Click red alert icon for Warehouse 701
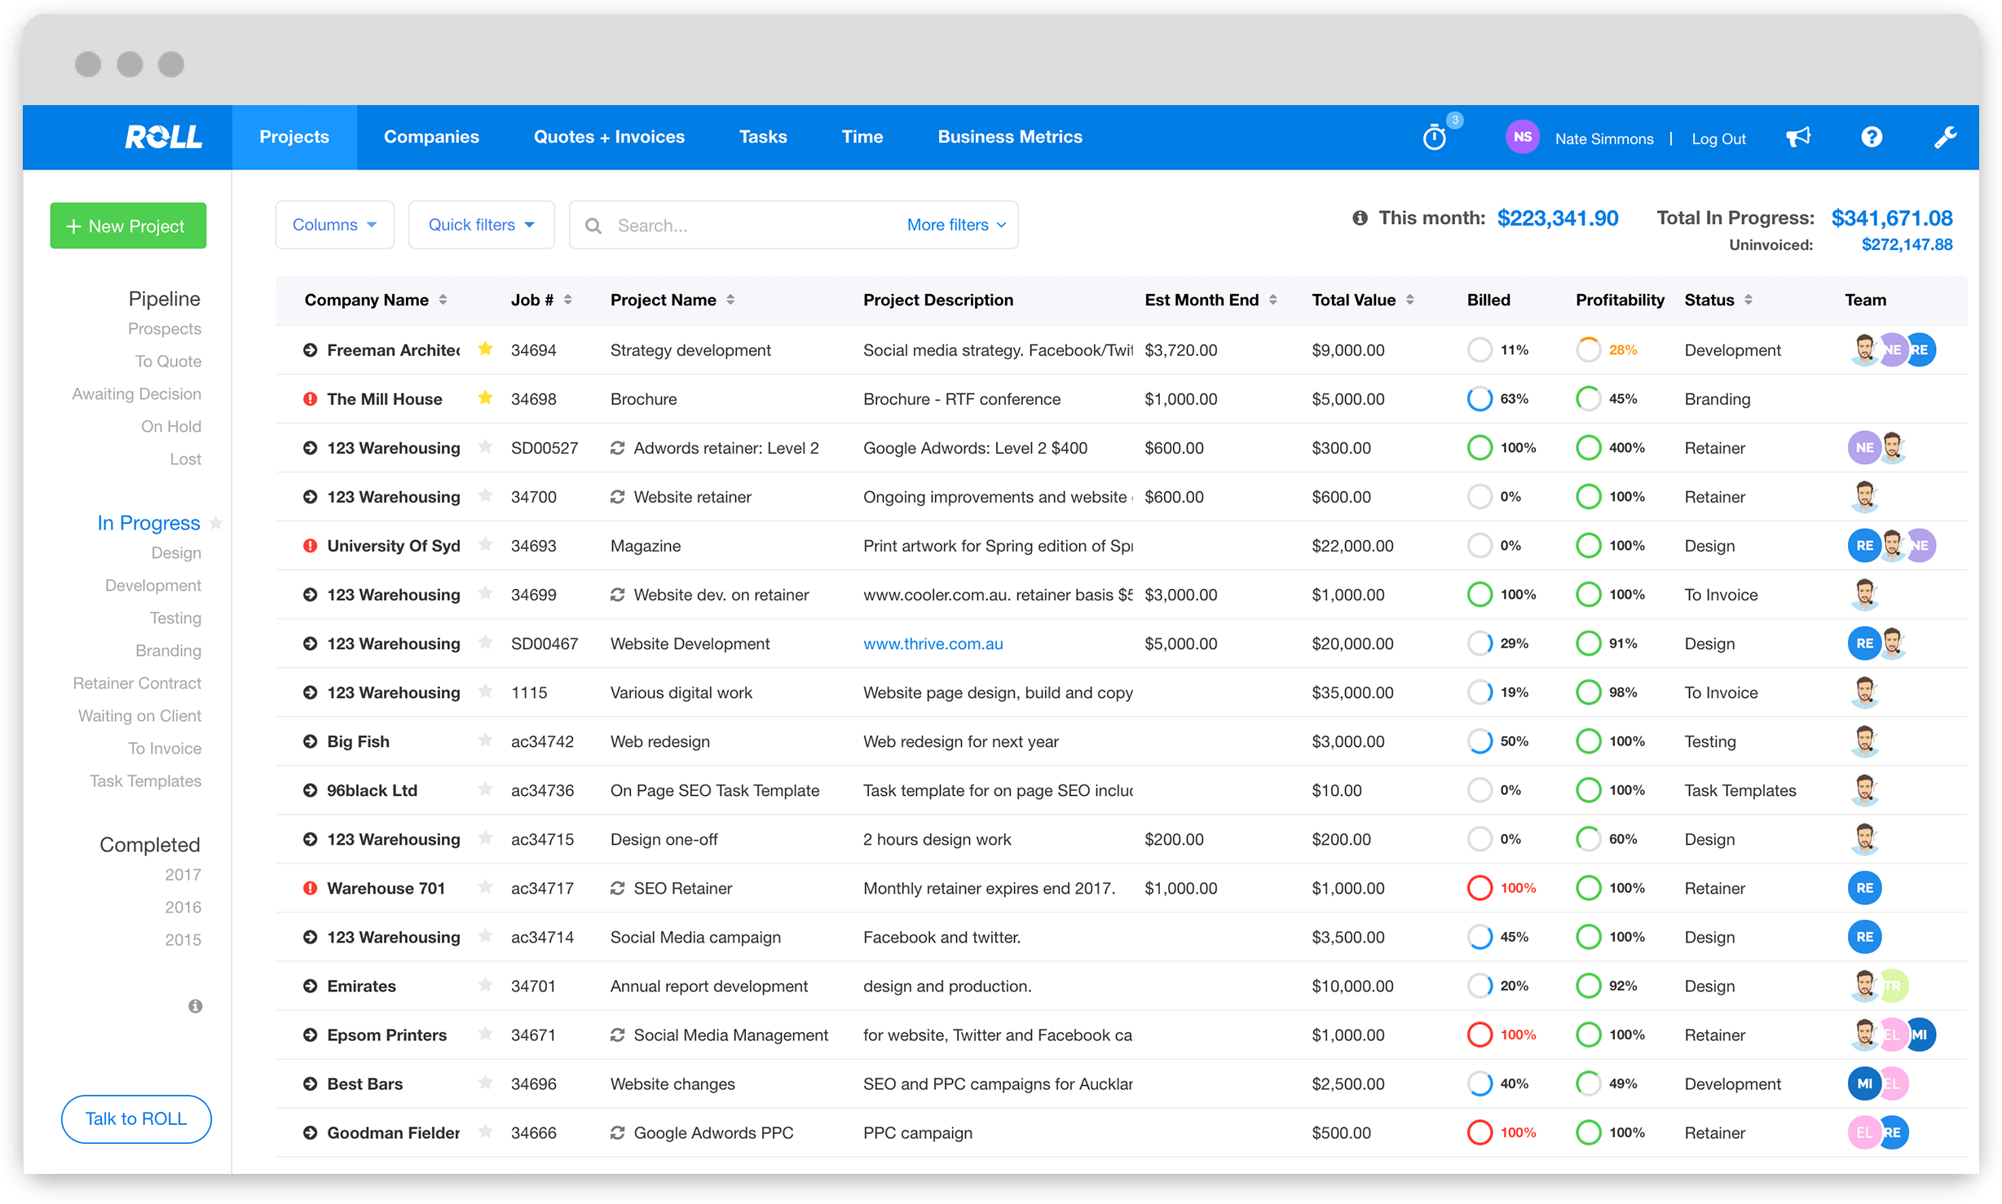 pos(310,888)
